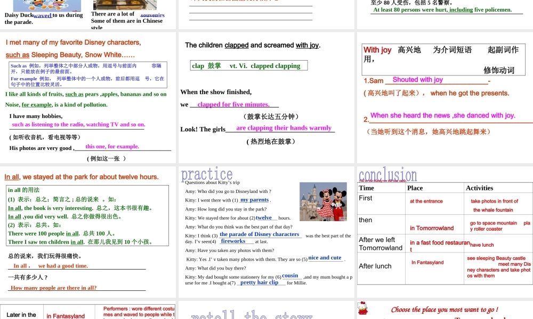Click the Mickey and Minnie castle photo

(x=323, y=202)
